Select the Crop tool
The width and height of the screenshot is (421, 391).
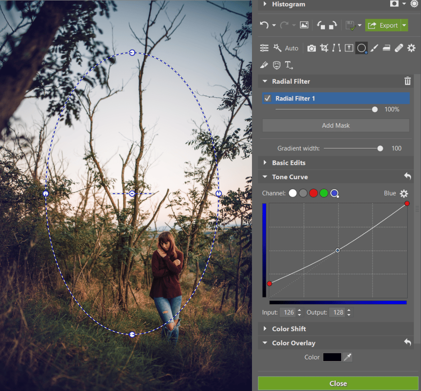click(324, 48)
